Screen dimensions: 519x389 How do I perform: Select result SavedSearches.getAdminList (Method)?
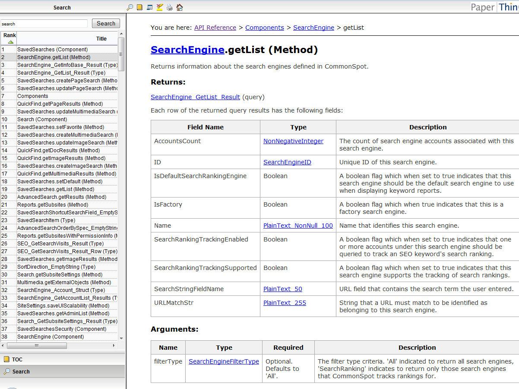59,314
